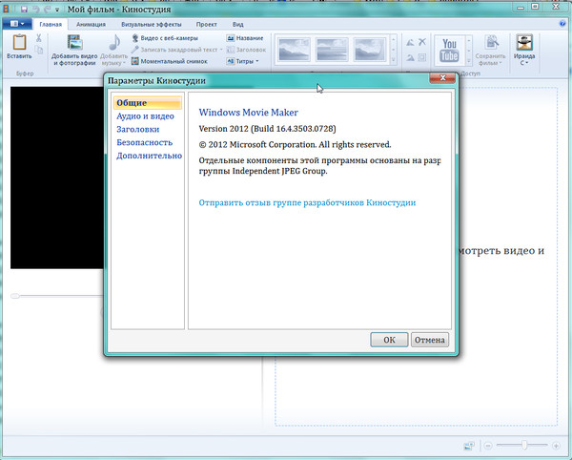Insert a caption (Заголовок)
Screen dimensions: 572x460
click(x=246, y=50)
